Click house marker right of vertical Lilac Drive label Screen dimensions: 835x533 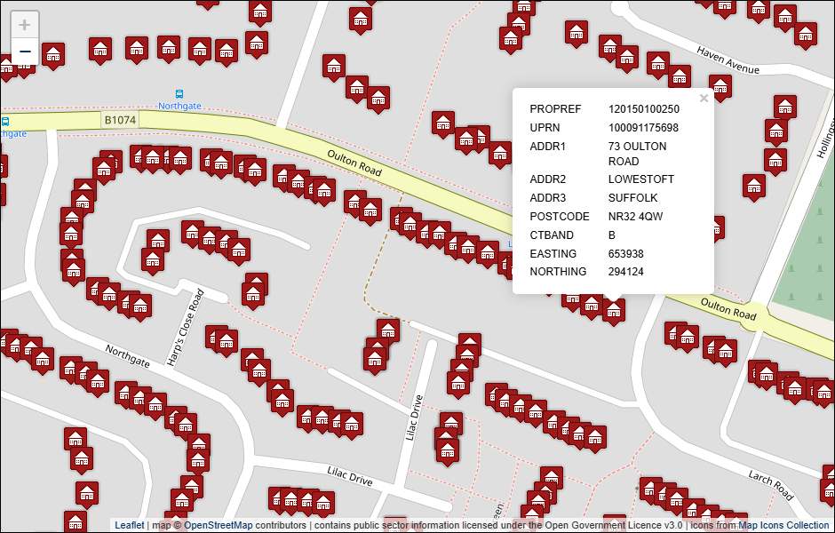coord(450,424)
